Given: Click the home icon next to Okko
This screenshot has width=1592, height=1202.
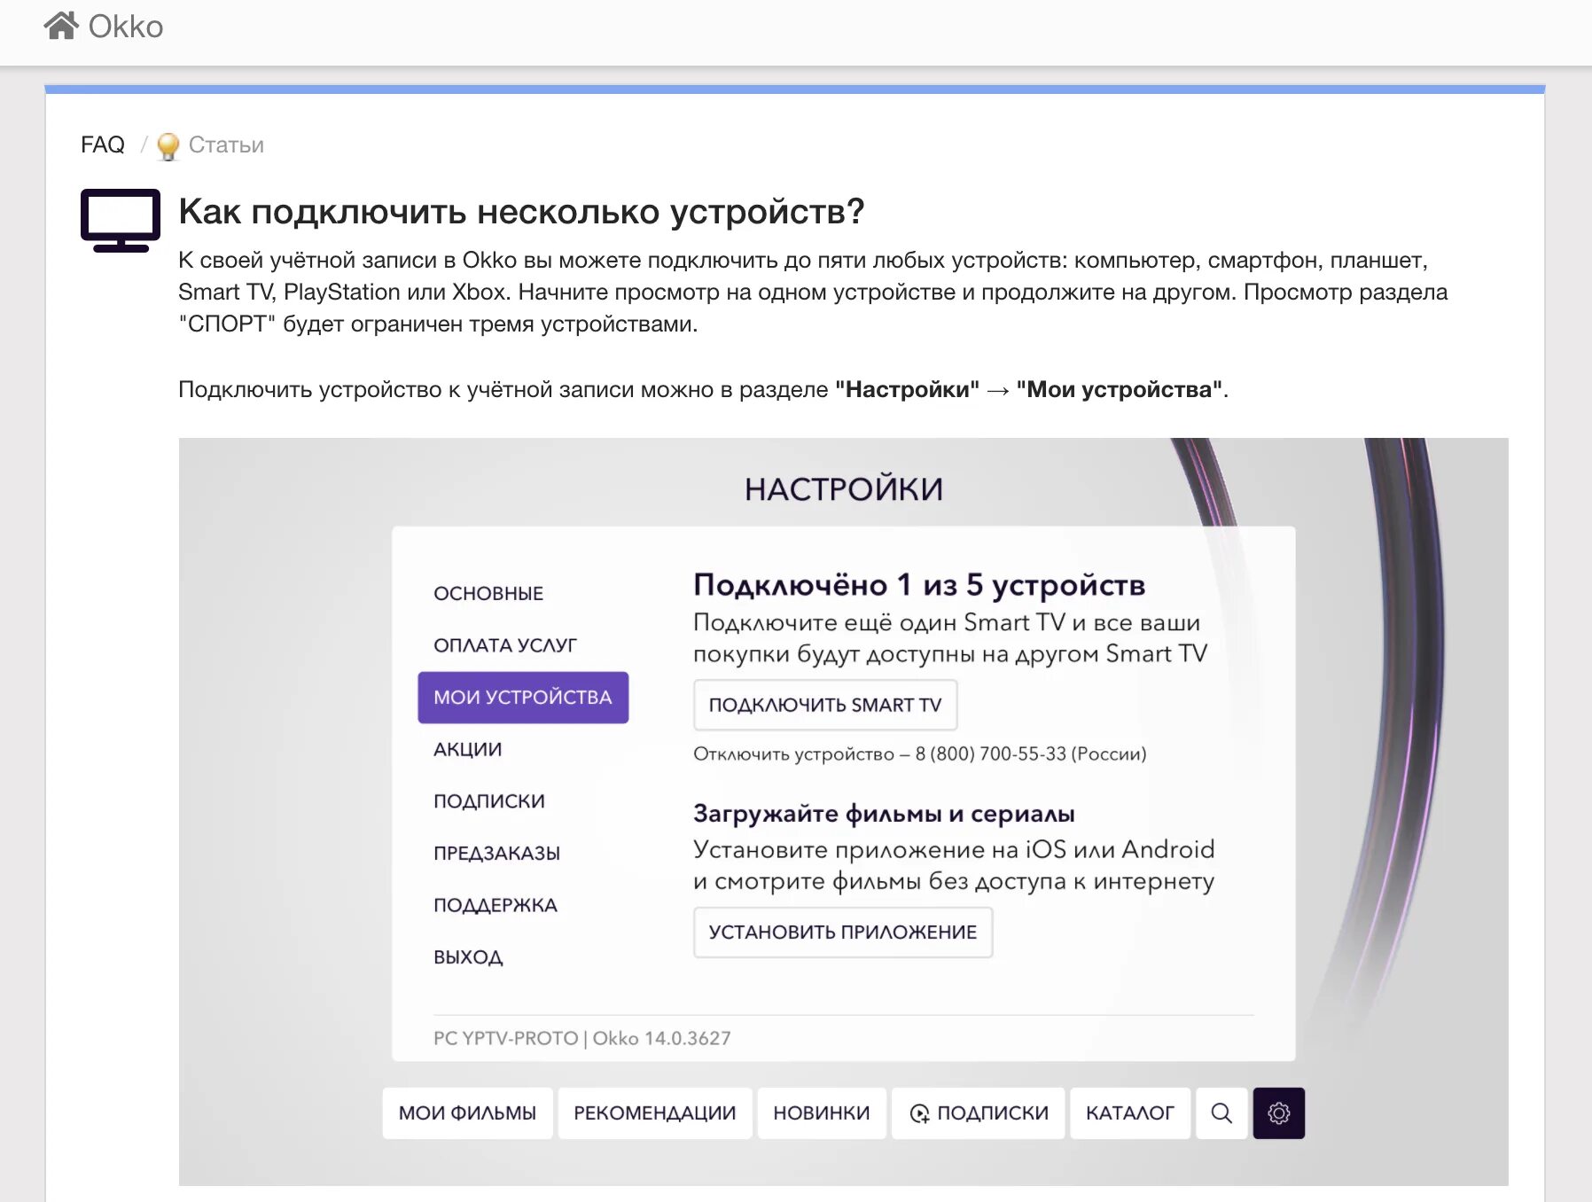Looking at the screenshot, I should point(62,25).
